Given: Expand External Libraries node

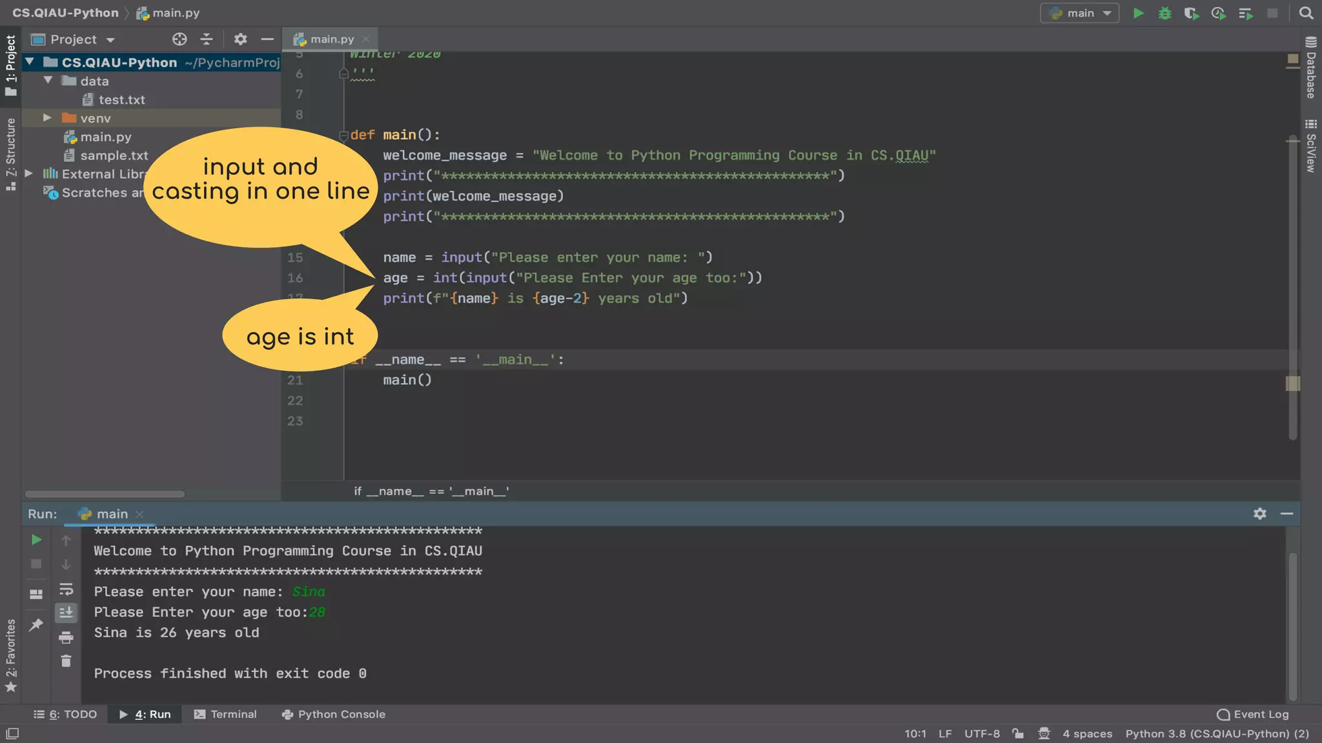Looking at the screenshot, I should click(29, 173).
